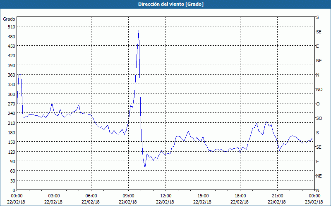Click the 30 y-axis value
The image size is (331, 206).
coord(12,181)
